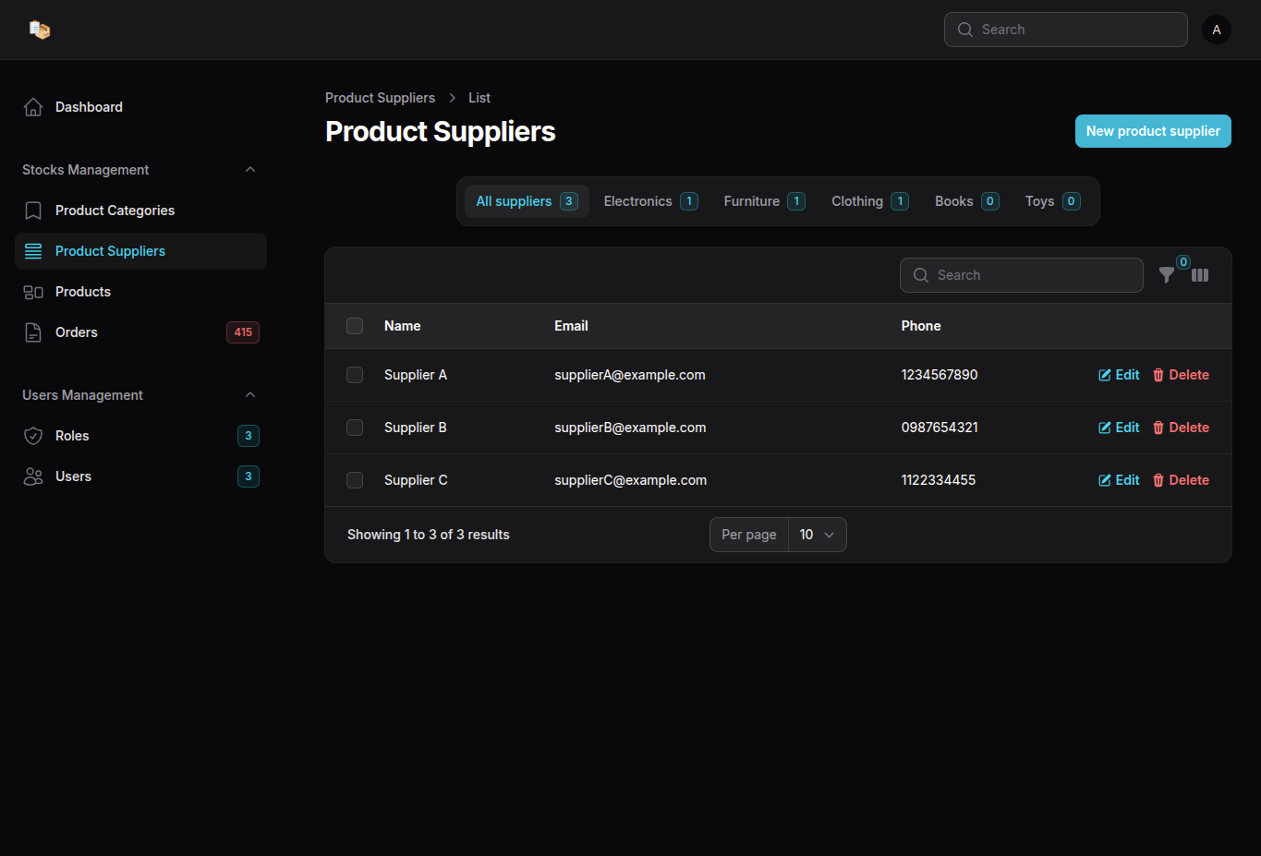Delete Supplier C
This screenshot has width=1261, height=856.
pyautogui.click(x=1181, y=480)
